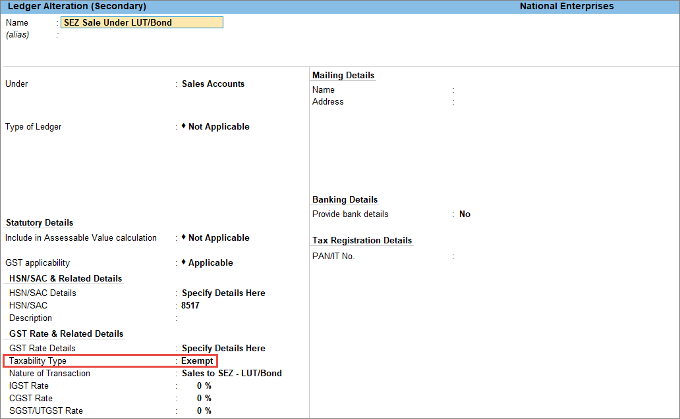Click the CGST Rate 0 % value
Screen dimensions: 680x419
pos(204,398)
